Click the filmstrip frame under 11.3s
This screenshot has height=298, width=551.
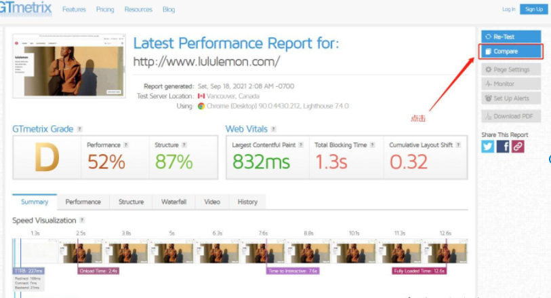click(x=400, y=251)
